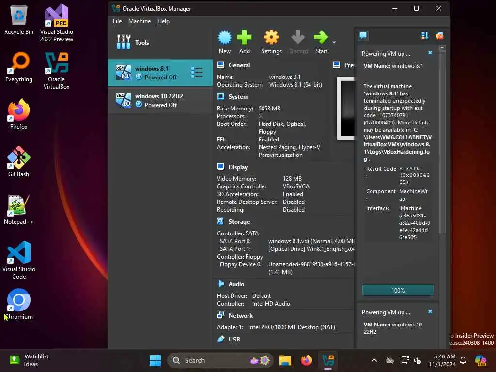
Task: Click the USB section header
Action: click(234, 339)
